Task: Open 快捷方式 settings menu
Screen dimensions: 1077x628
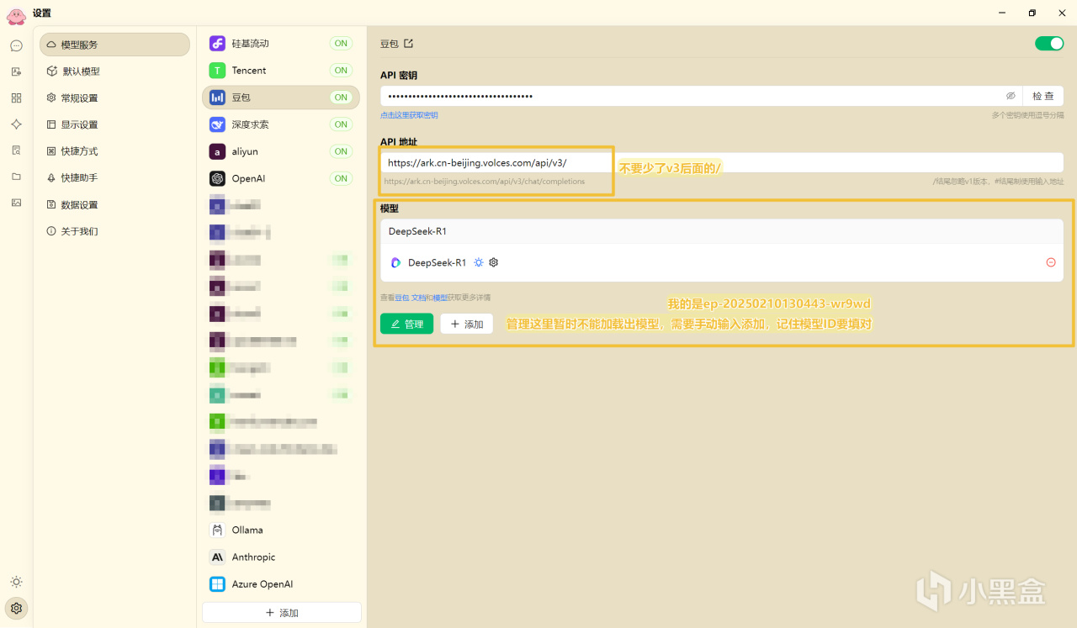Action: point(114,151)
